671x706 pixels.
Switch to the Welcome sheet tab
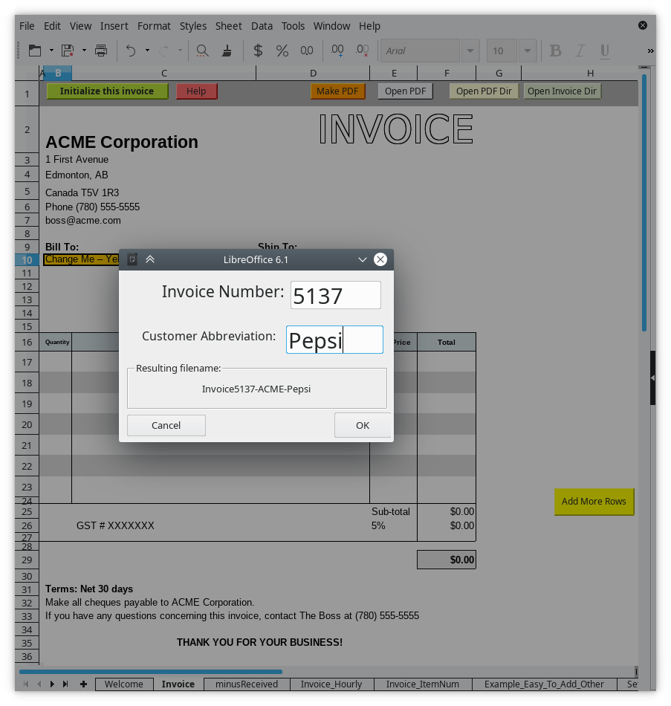(124, 684)
